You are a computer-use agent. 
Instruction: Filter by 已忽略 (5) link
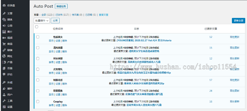coord(91,15)
